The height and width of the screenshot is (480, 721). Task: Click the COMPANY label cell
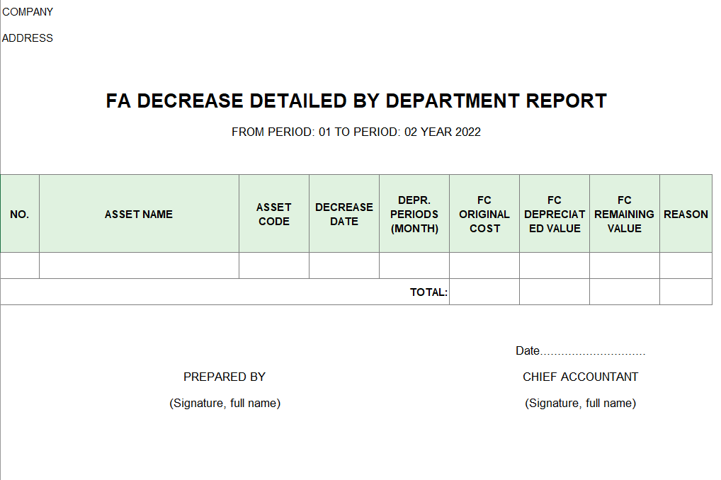pos(28,12)
